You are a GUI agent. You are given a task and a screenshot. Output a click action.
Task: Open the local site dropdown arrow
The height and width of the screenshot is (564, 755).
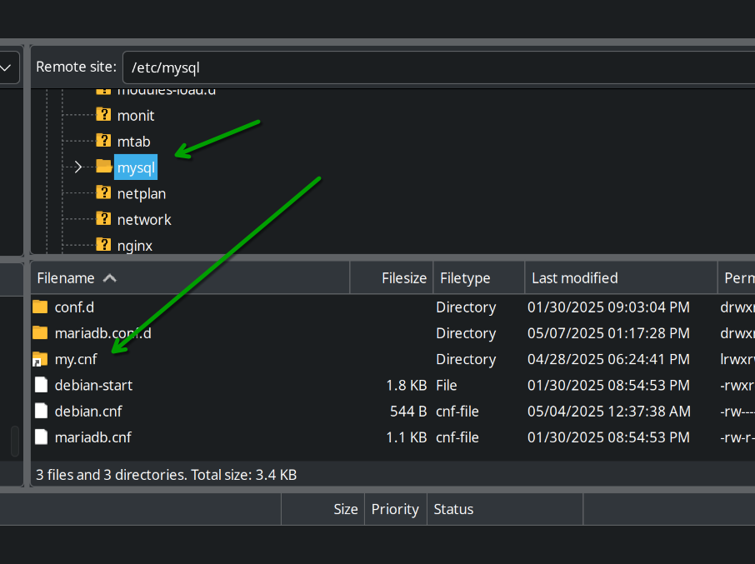click(7, 67)
